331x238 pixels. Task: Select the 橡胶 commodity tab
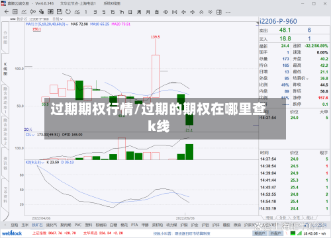(x=226, y=225)
